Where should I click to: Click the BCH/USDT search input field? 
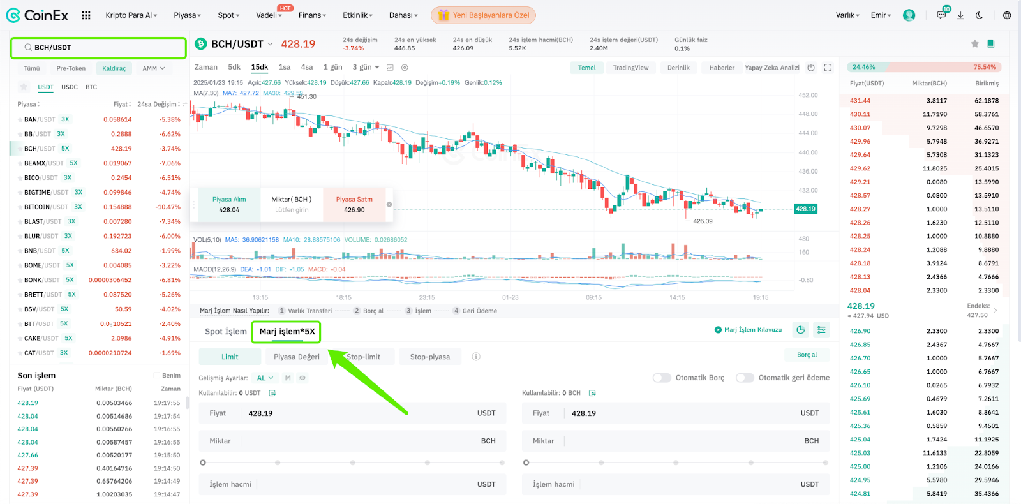98,47
